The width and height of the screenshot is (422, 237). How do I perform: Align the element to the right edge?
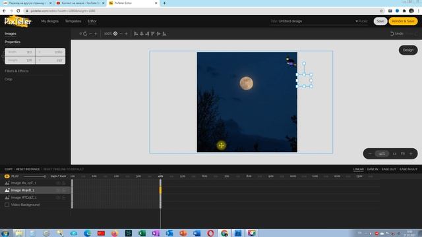point(147,34)
